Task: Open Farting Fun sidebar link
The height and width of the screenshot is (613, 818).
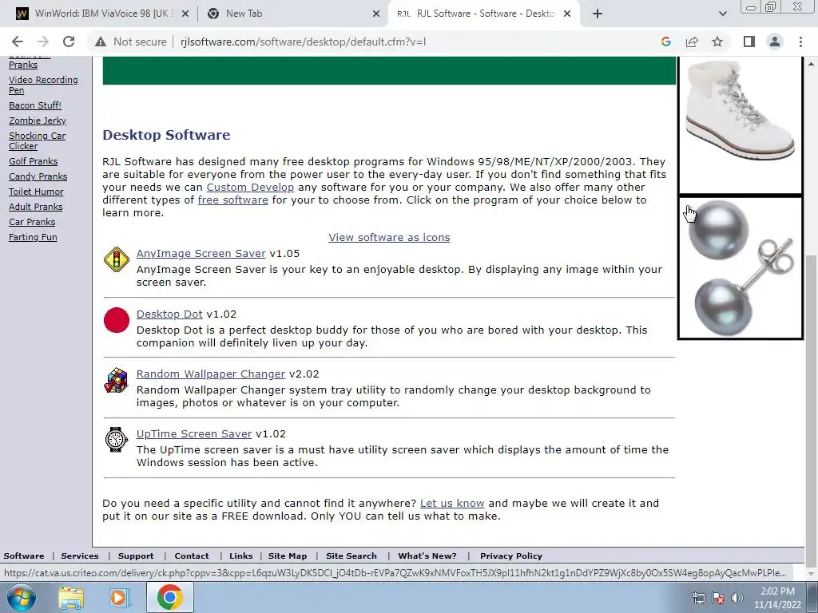Action: [x=33, y=237]
